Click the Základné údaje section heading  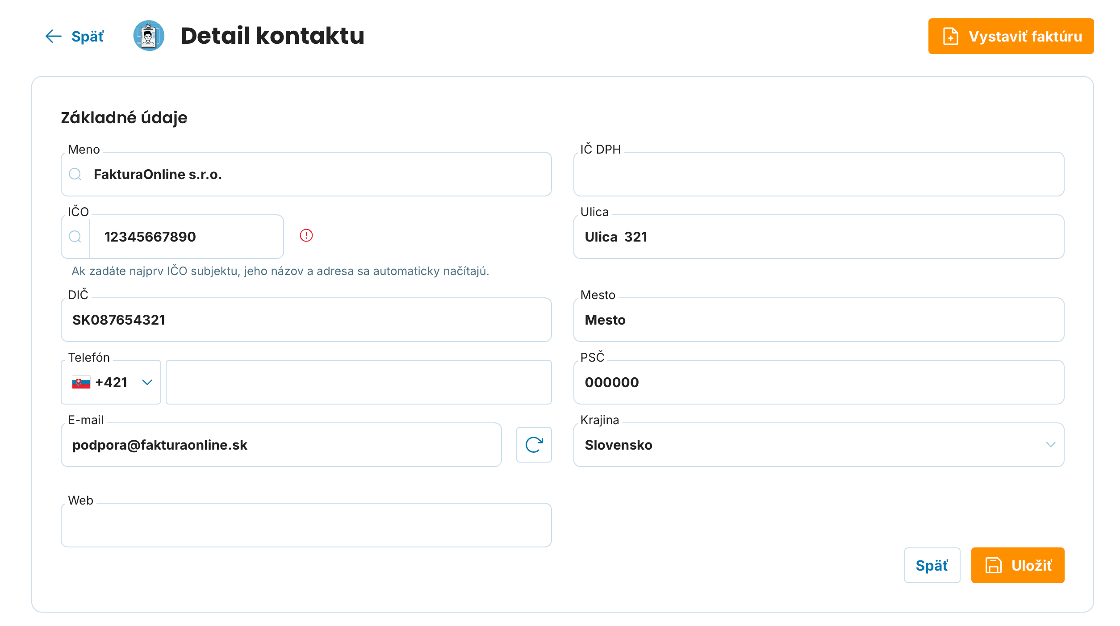pos(124,118)
